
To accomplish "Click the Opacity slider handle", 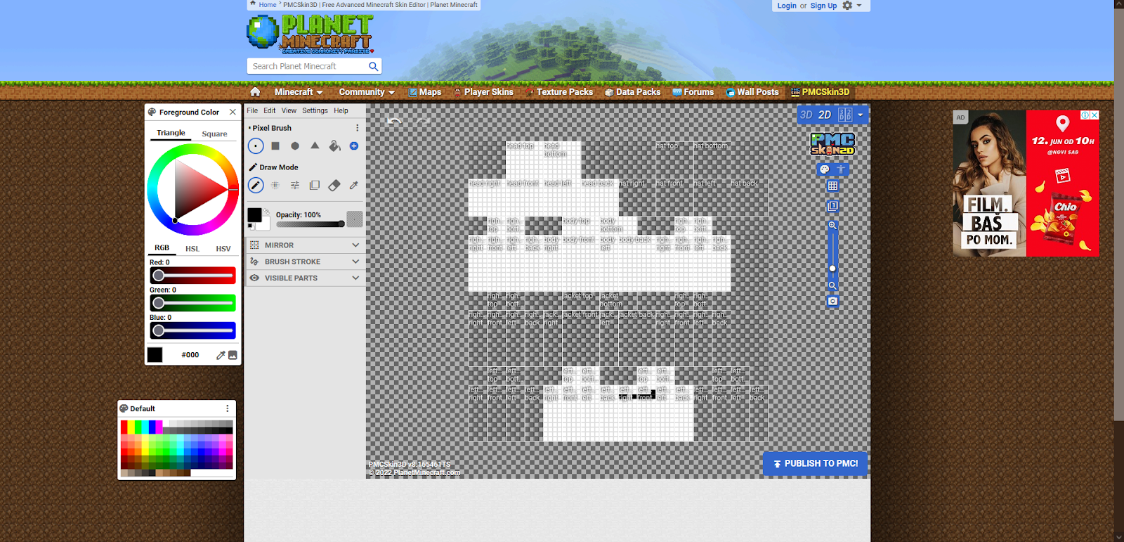I will point(341,224).
